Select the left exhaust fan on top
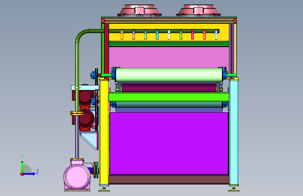303x196 pixels. (139, 10)
